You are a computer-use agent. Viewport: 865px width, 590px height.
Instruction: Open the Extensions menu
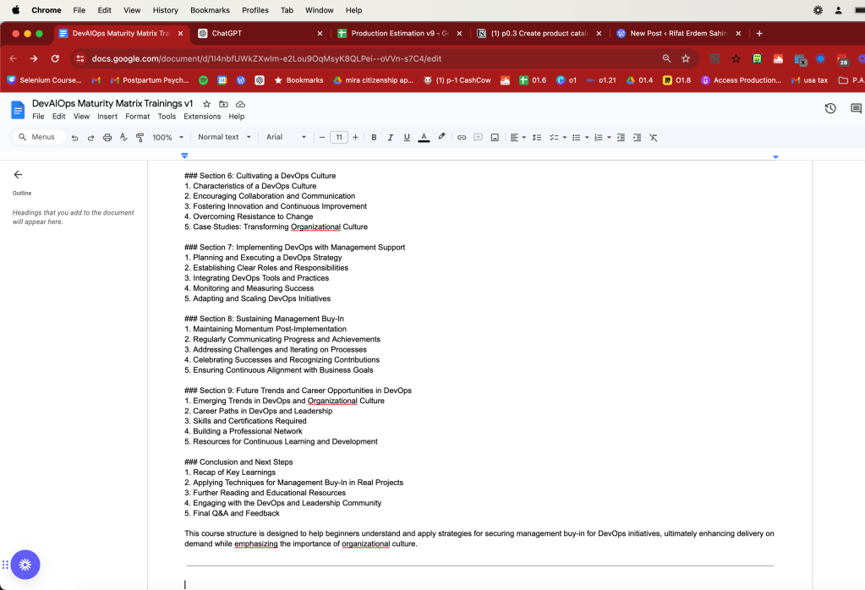202,117
